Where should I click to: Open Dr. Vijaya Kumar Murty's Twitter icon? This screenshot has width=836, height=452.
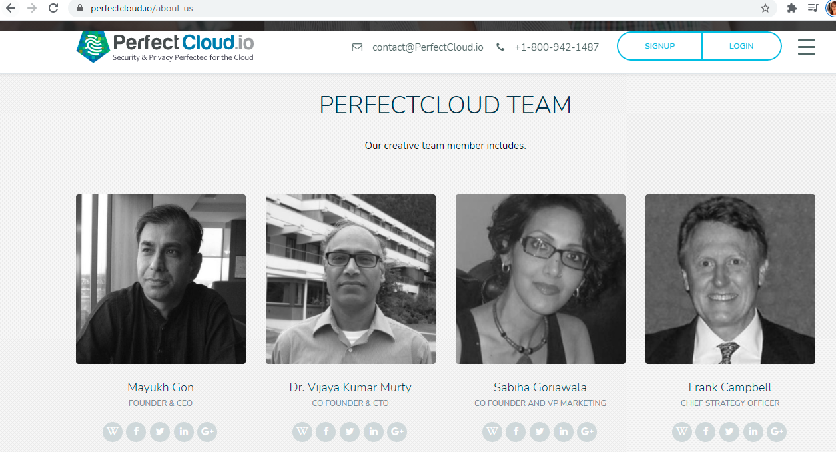pos(350,432)
